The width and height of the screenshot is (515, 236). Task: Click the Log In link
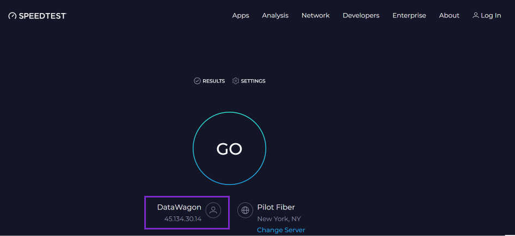click(x=491, y=15)
